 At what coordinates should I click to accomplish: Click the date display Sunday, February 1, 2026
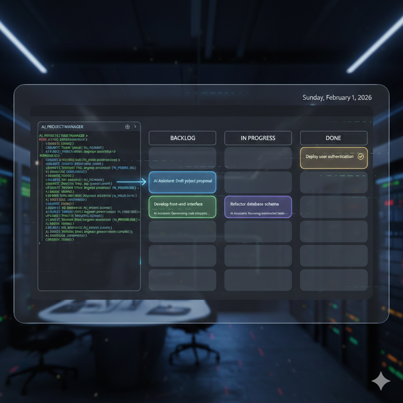[x=337, y=97]
